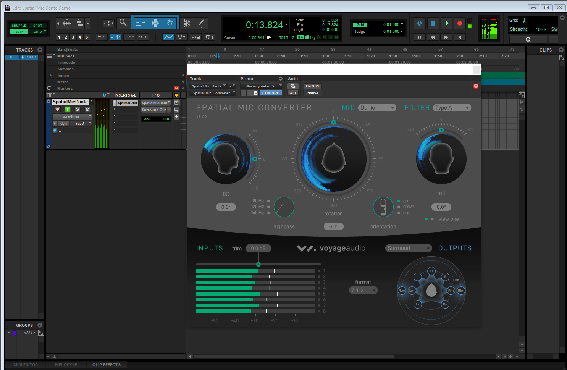Open the Spatial Mic Converter insert selector

[x=213, y=93]
